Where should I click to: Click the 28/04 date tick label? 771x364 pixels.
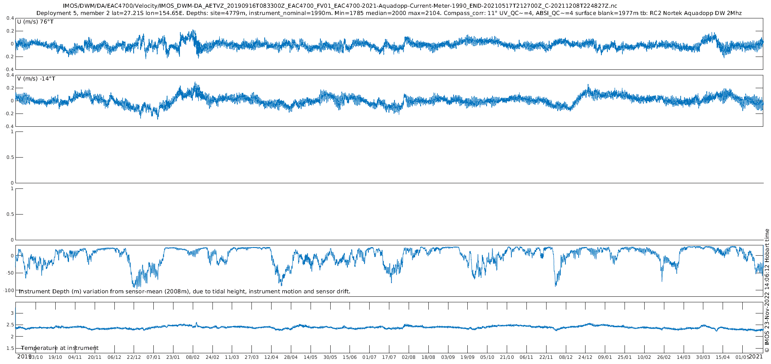pyautogui.click(x=291, y=357)
